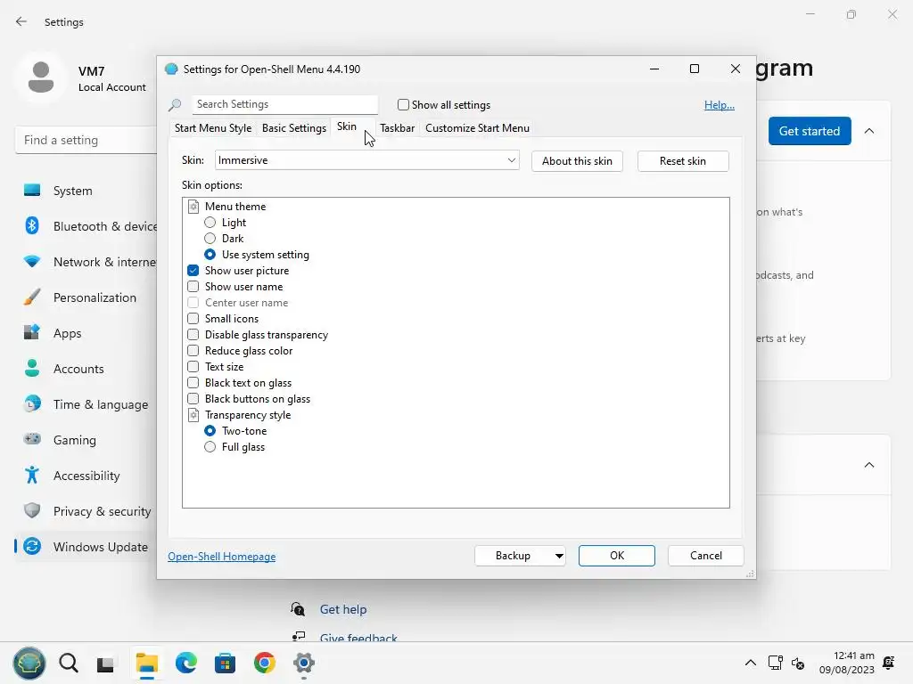913x684 pixels.
Task: Open Microsoft Store from the taskbar
Action: pyautogui.click(x=225, y=663)
